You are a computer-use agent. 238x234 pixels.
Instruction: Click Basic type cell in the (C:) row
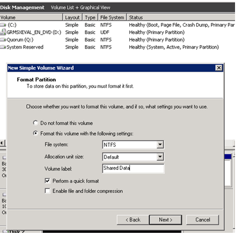point(90,25)
